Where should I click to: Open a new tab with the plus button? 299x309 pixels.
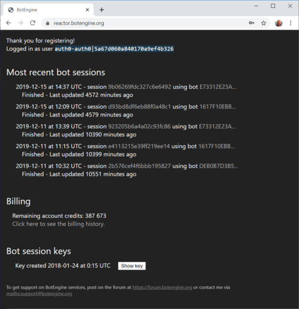coord(101,10)
